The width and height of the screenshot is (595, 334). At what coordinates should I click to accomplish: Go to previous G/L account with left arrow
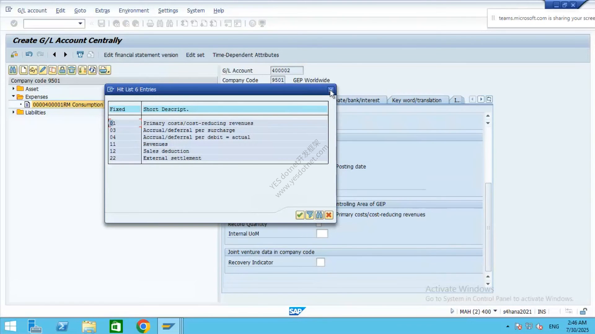(55, 54)
